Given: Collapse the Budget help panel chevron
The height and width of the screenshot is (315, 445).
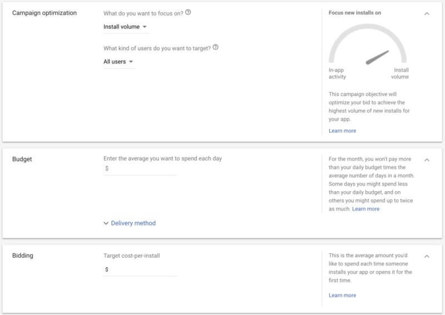Looking at the screenshot, I should [427, 160].
